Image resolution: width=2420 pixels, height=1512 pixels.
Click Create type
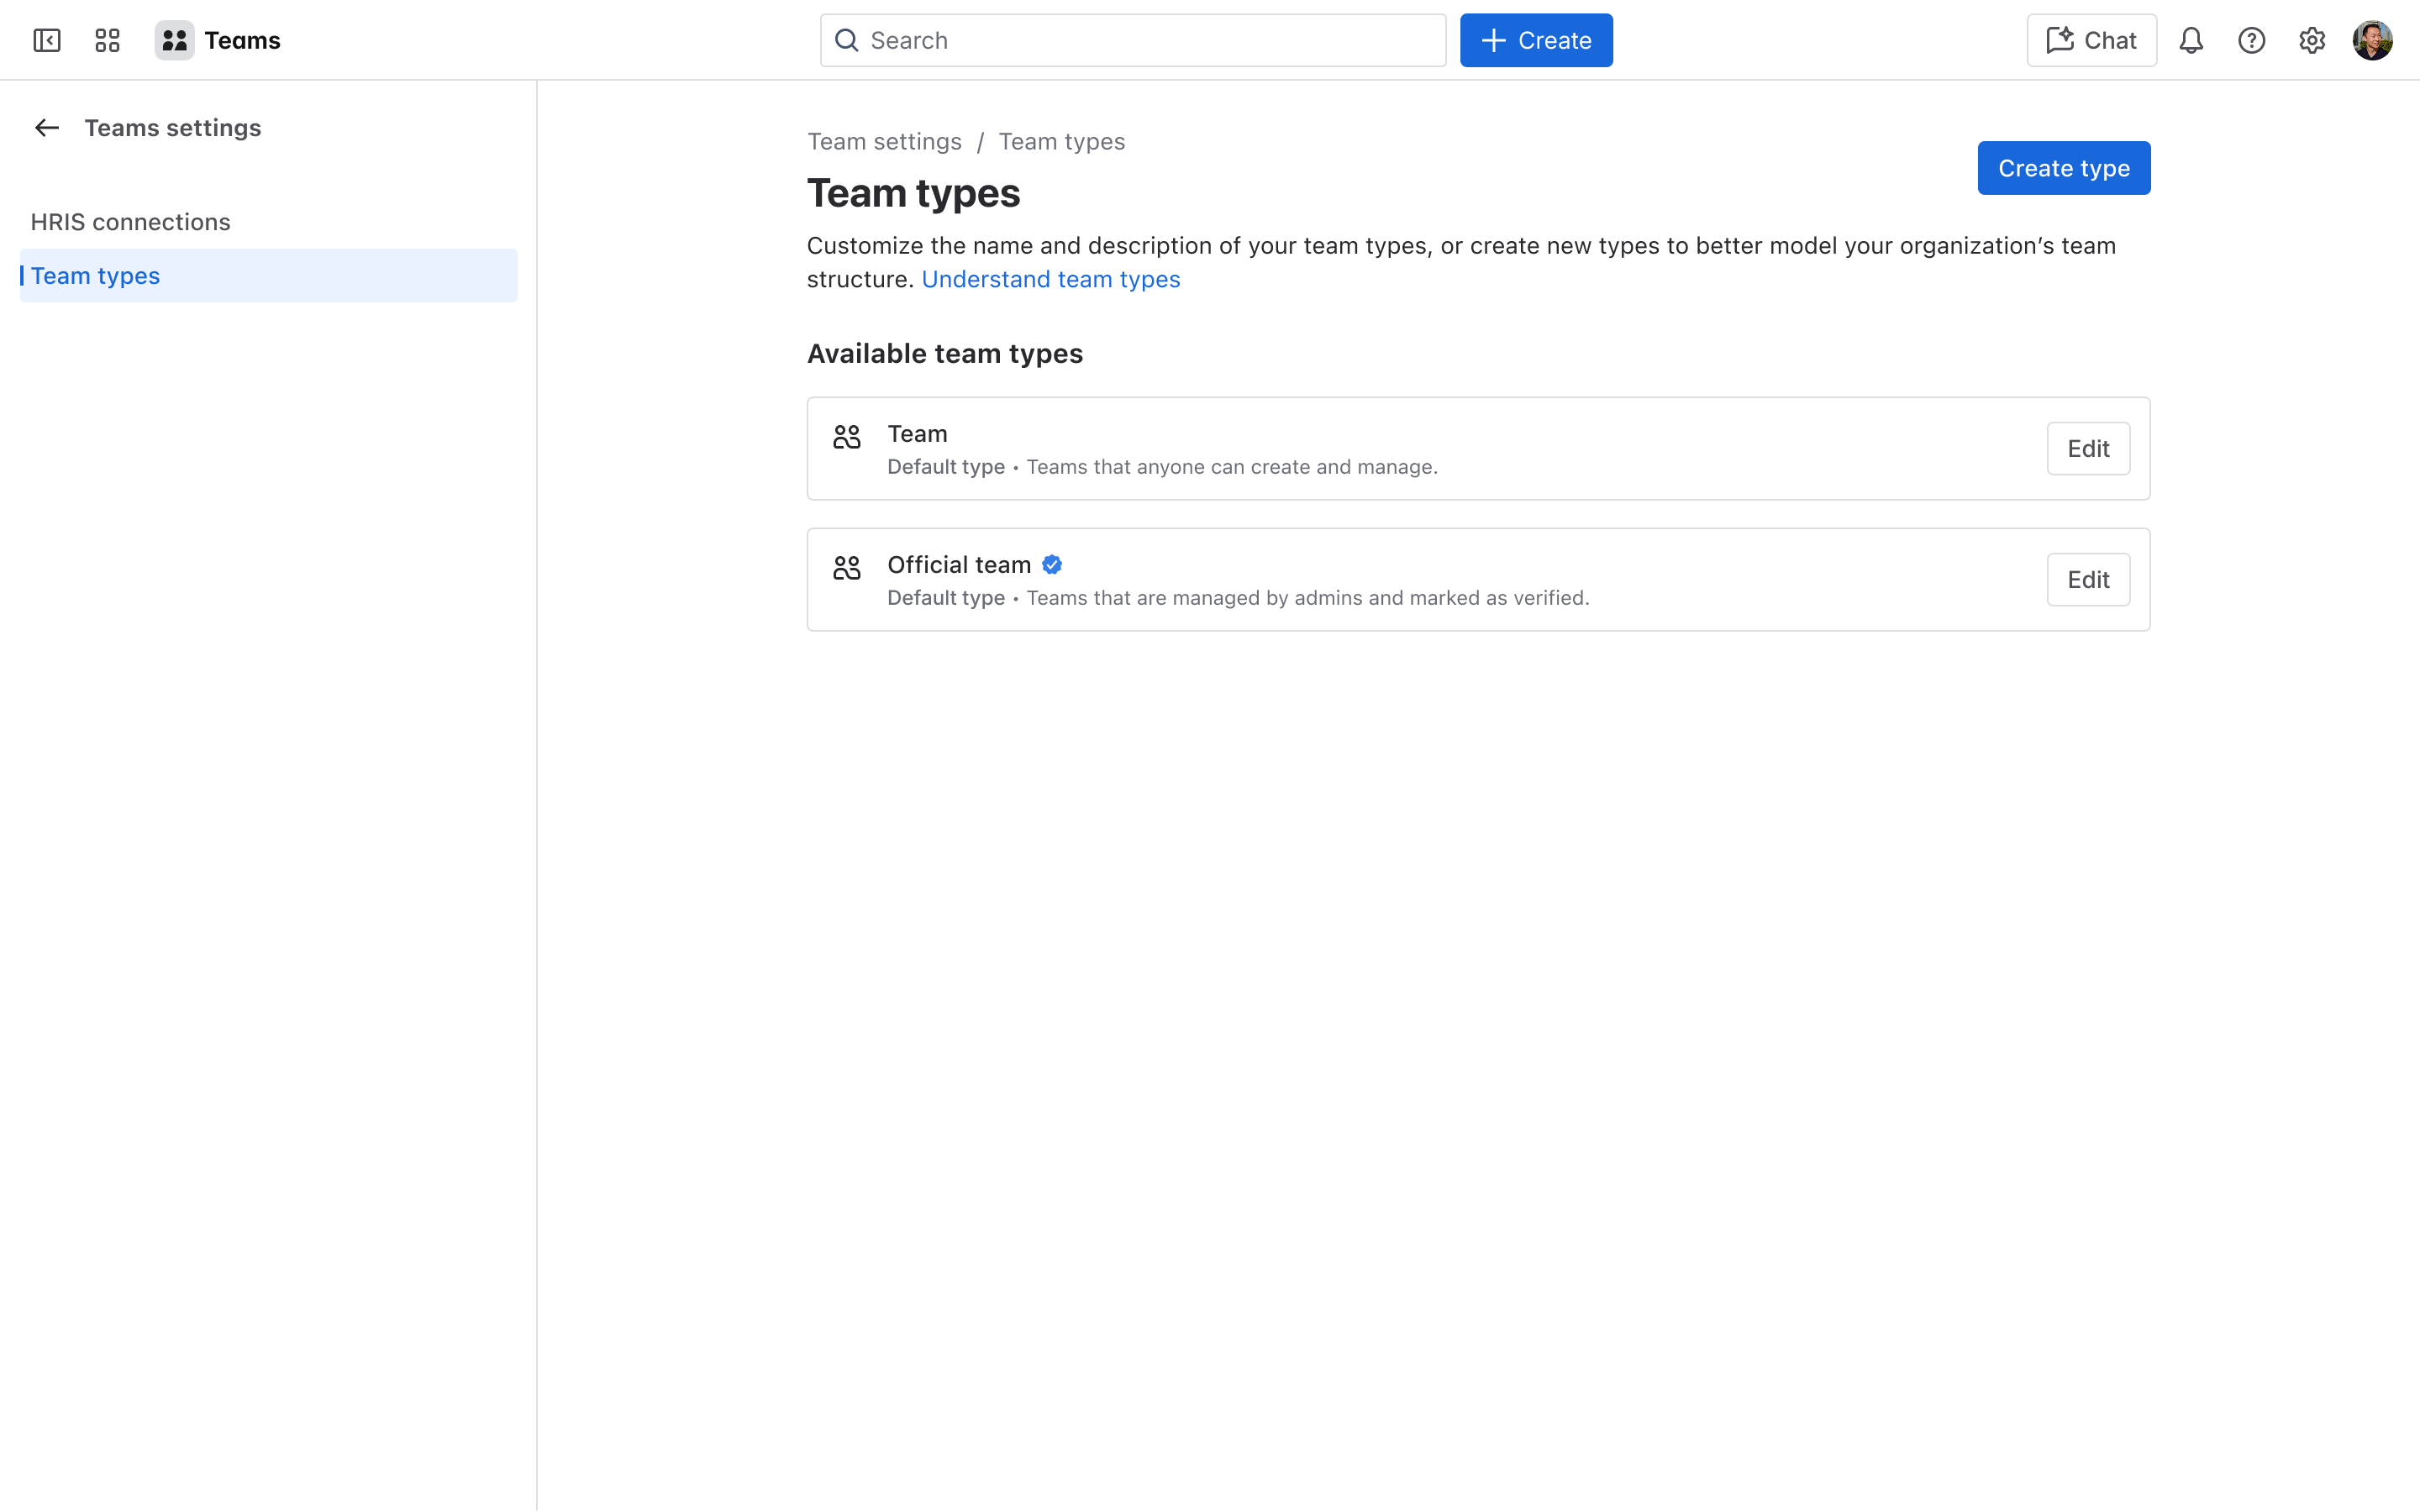coord(2063,168)
